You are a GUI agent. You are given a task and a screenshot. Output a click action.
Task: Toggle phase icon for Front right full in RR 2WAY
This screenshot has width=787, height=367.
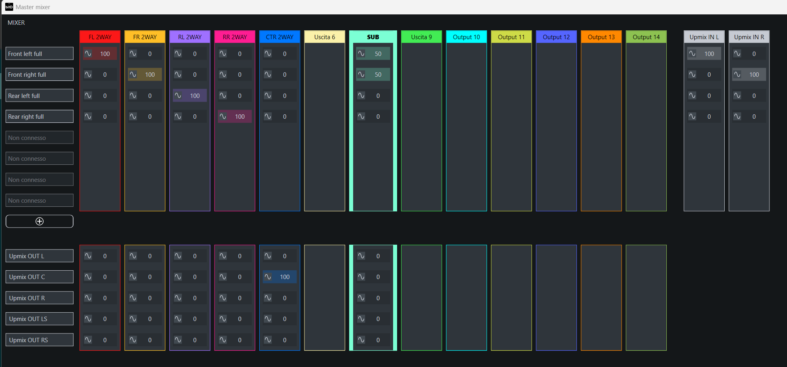[x=223, y=74]
